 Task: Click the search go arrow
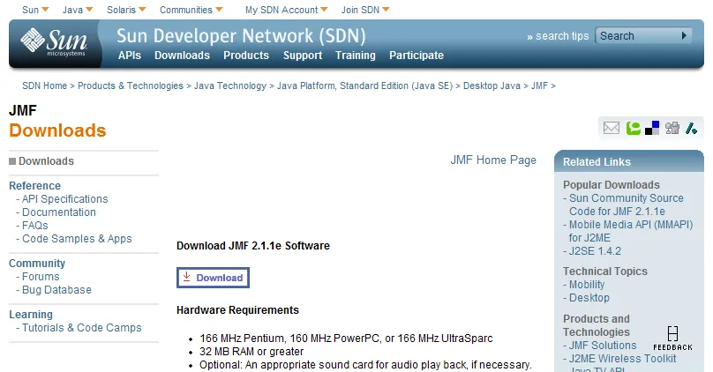coord(684,35)
